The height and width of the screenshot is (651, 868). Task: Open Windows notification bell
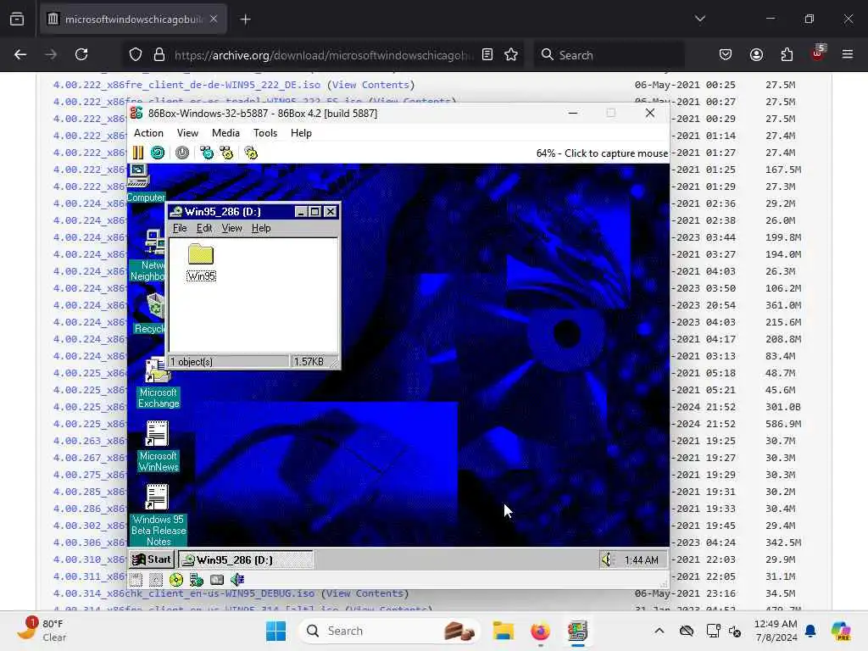810,631
